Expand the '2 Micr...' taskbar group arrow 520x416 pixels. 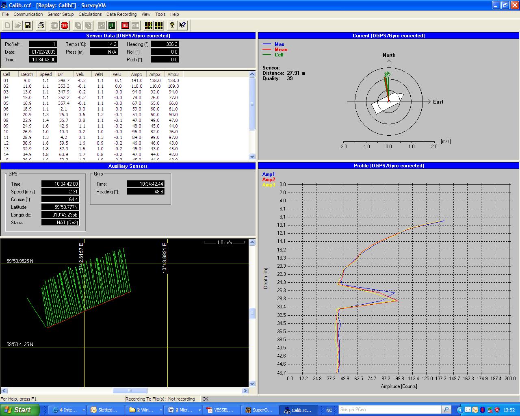click(x=199, y=410)
